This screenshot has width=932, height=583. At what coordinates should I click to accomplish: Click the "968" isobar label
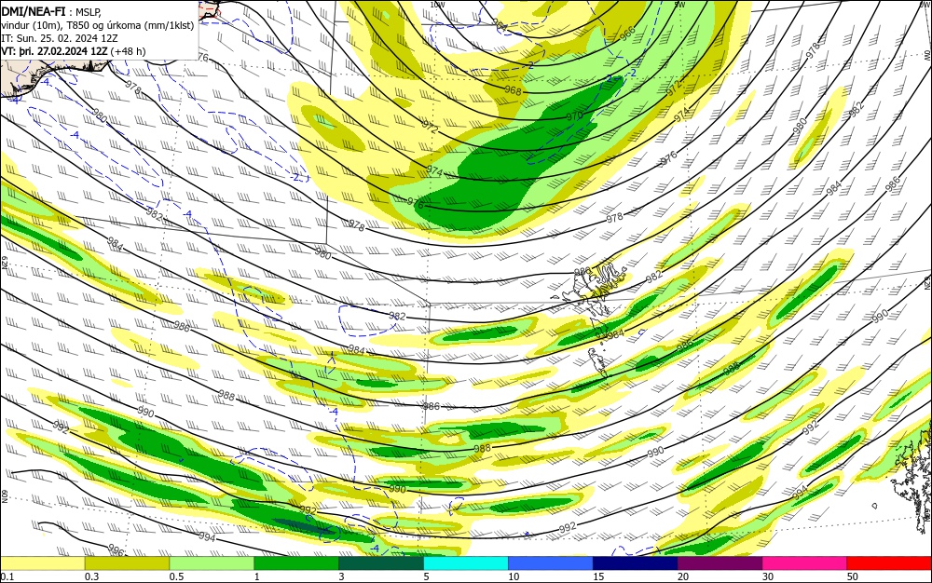(x=513, y=91)
